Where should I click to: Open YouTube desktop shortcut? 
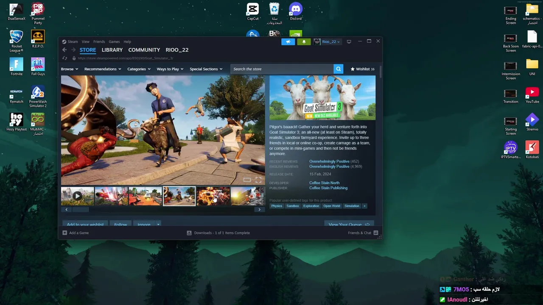(532, 95)
